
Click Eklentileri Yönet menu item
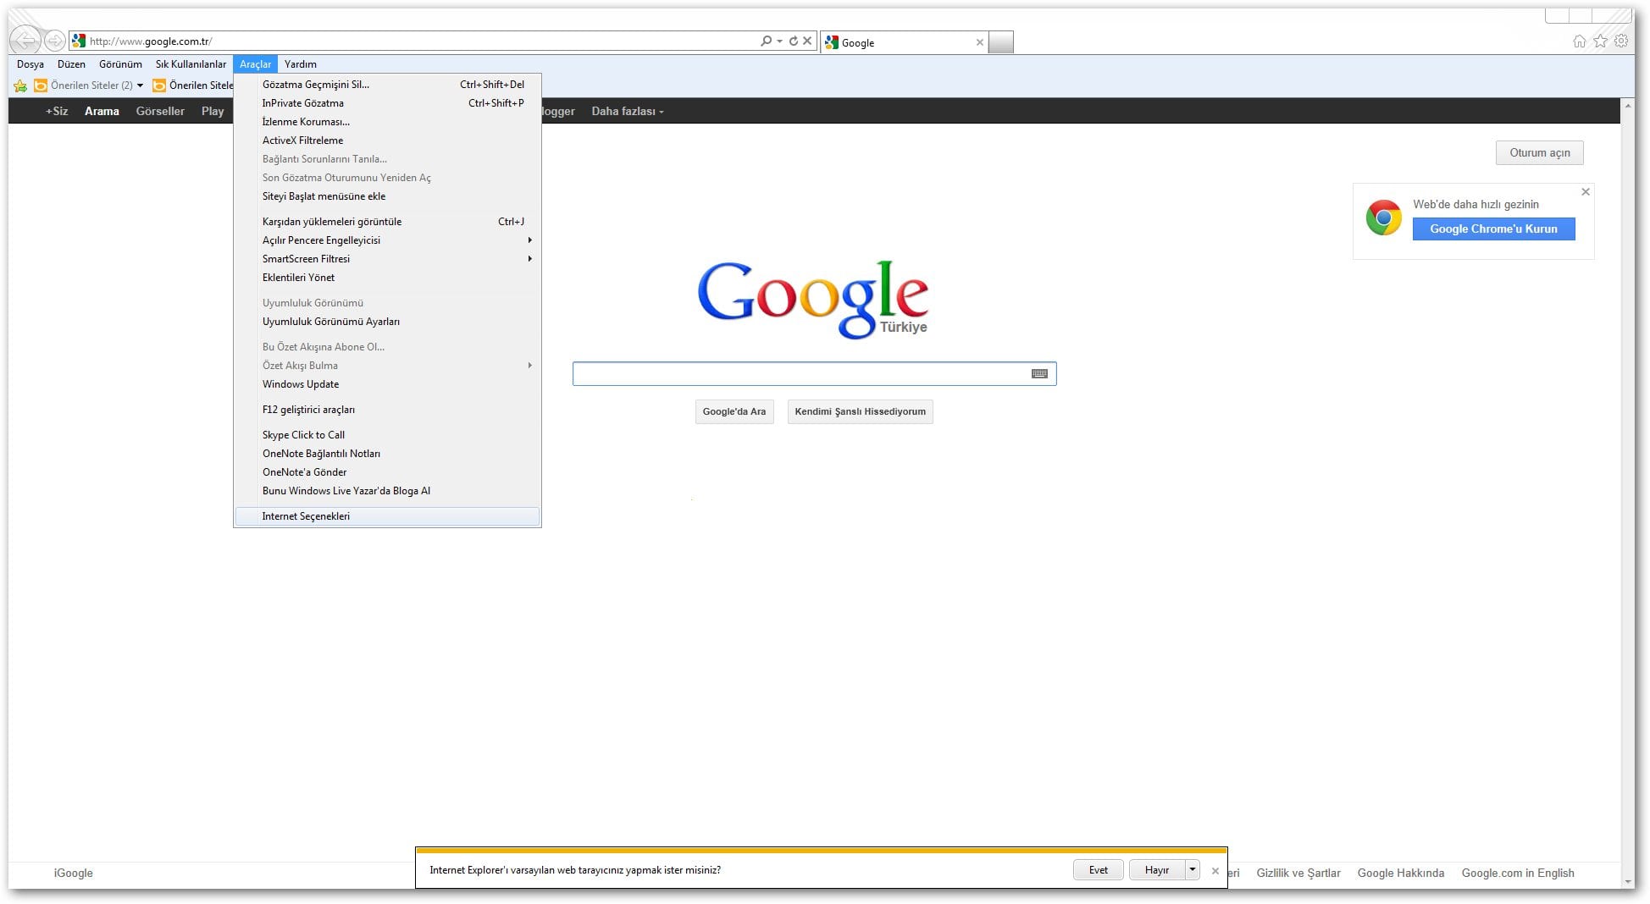[388, 278]
